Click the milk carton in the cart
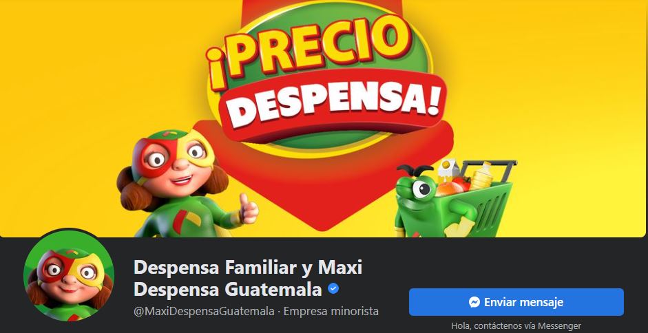This screenshot has height=333, width=648. pyautogui.click(x=448, y=169)
